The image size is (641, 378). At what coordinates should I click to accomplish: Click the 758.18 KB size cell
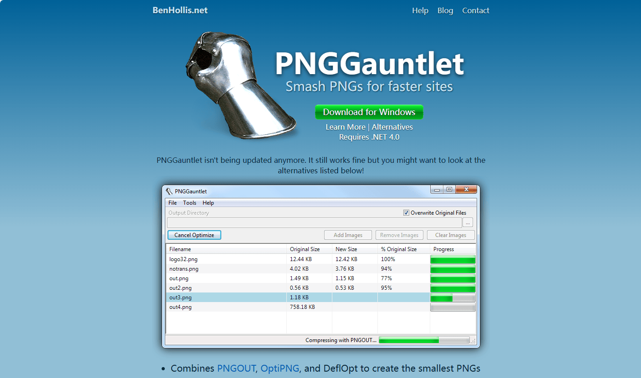click(302, 307)
